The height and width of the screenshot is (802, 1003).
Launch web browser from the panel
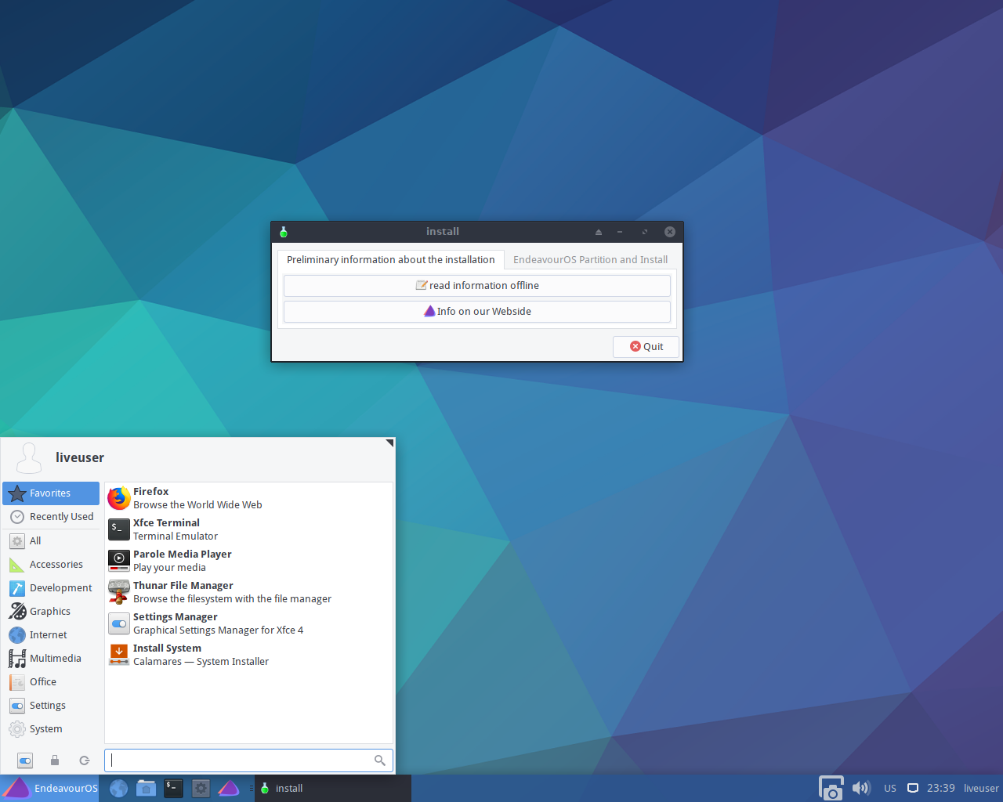click(x=118, y=789)
